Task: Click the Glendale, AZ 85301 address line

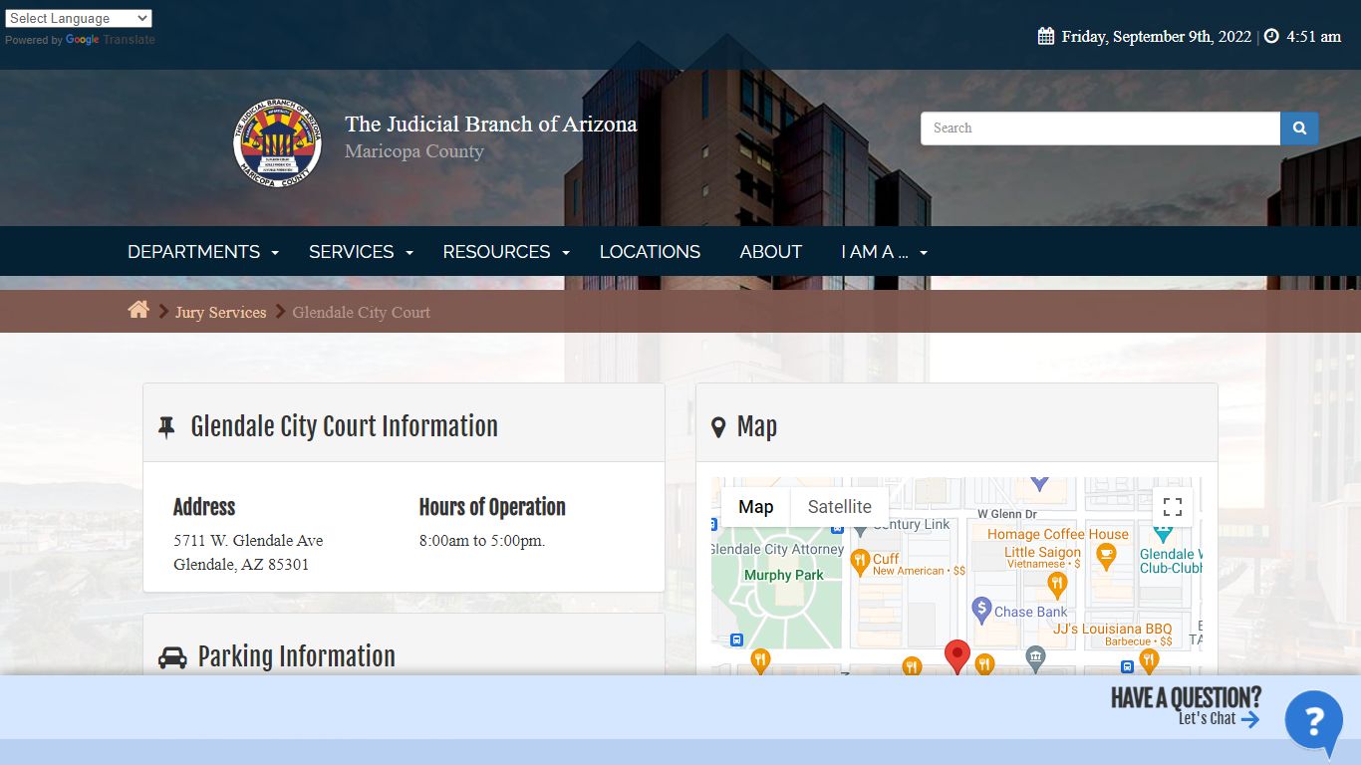Action: [241, 565]
